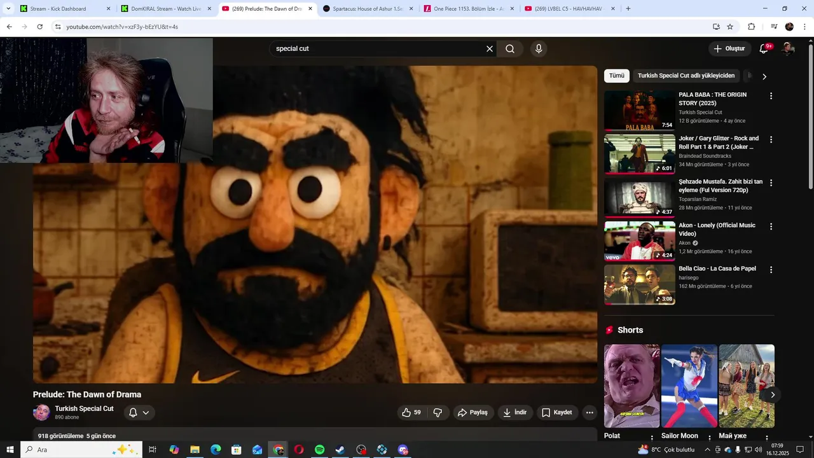Viewport: 814px width, 458px height.
Task: Show hidden system tray icons
Action: click(x=707, y=450)
